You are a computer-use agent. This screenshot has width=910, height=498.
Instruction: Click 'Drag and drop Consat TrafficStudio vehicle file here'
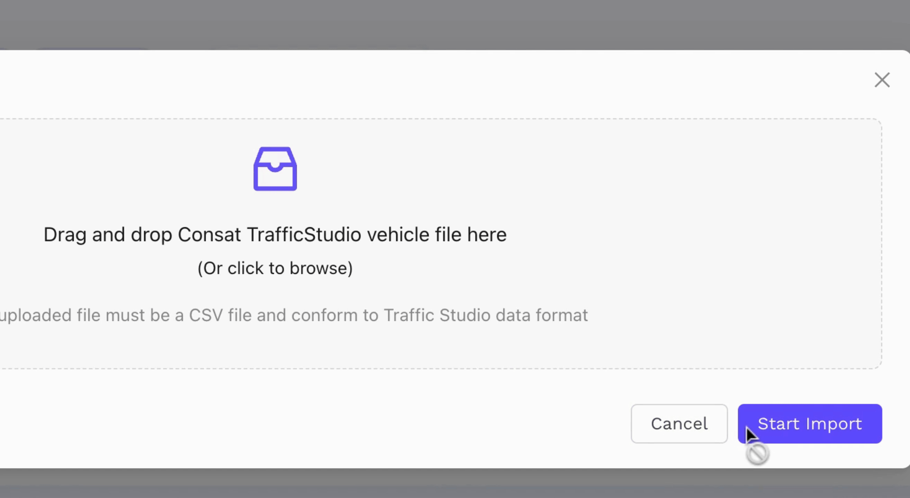[x=275, y=235]
